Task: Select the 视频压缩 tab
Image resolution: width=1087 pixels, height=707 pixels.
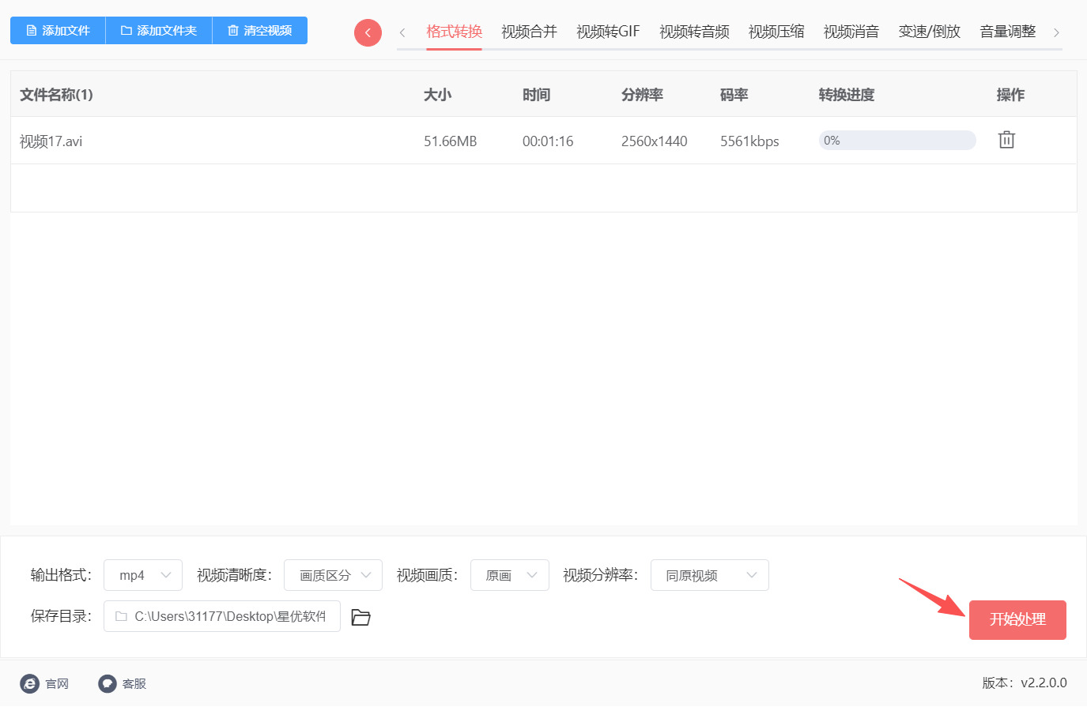Action: tap(776, 32)
